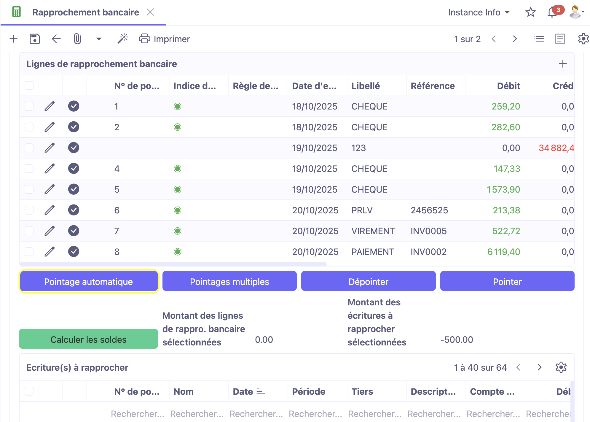
Task: Expand the dropdown arrow next to attachment
Action: pos(99,39)
